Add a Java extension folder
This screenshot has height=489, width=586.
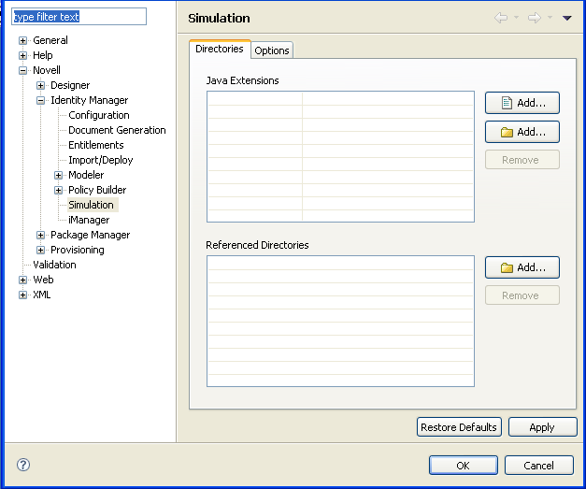click(x=522, y=132)
